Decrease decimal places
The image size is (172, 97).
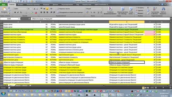click(101, 12)
